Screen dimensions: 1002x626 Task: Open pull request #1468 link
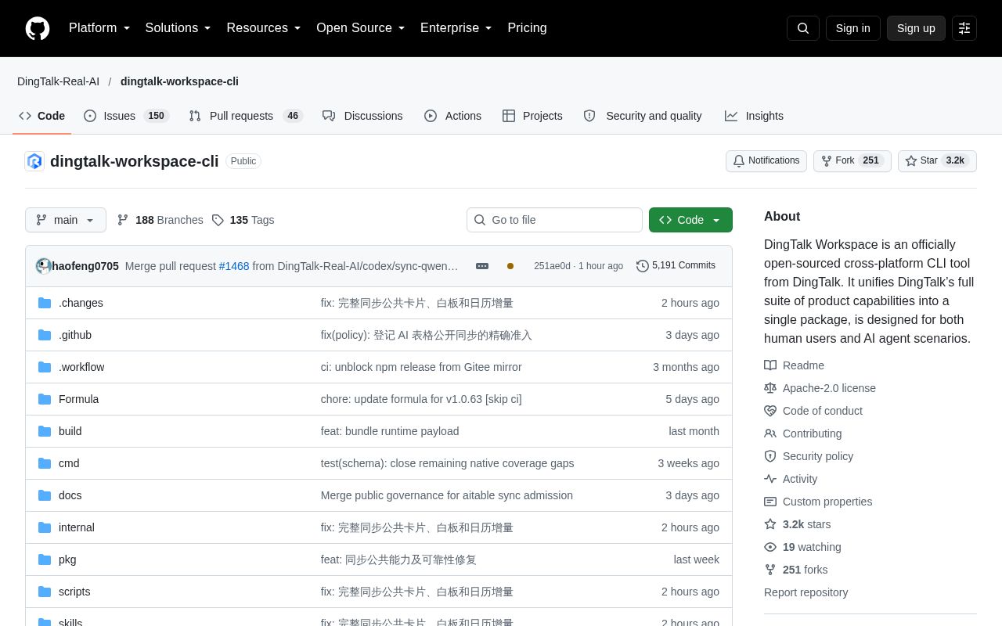(x=234, y=266)
